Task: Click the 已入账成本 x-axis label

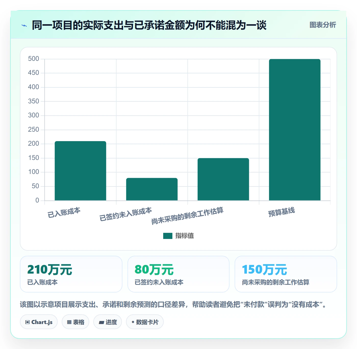Action: [64, 213]
